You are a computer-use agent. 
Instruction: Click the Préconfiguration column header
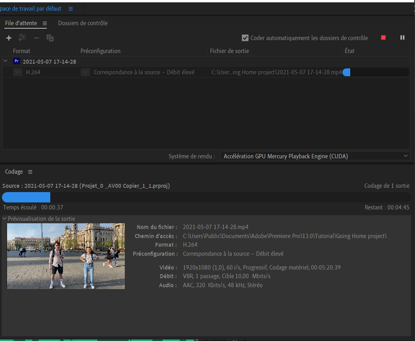100,51
